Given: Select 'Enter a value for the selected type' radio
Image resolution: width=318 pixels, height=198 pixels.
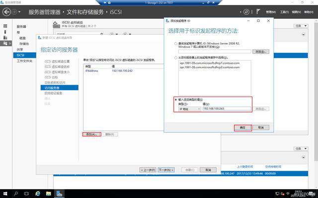Looking at the screenshot, I should (x=176, y=99).
